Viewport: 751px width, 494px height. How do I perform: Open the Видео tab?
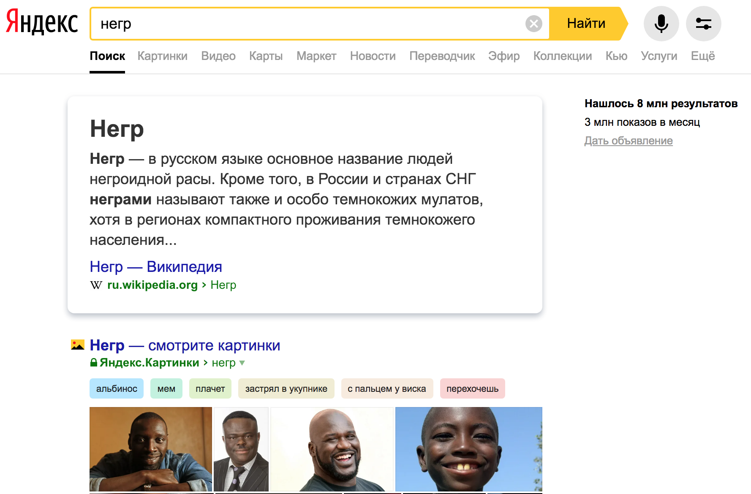click(218, 56)
